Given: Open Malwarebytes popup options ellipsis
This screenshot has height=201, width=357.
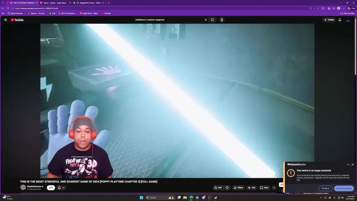Looking at the screenshot, I should tap(348, 165).
